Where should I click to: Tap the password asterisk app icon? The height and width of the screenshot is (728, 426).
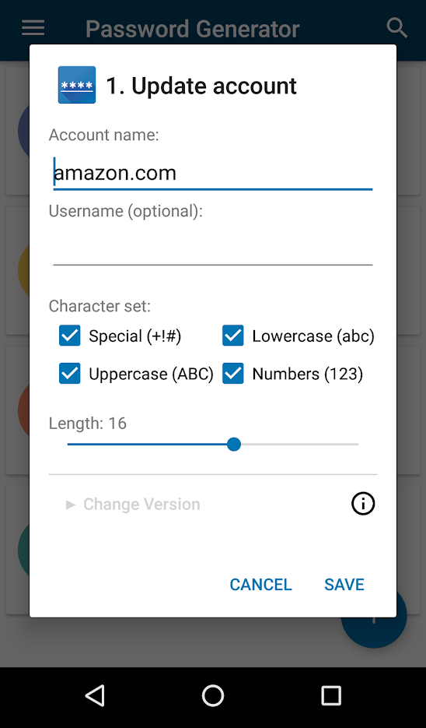[77, 85]
